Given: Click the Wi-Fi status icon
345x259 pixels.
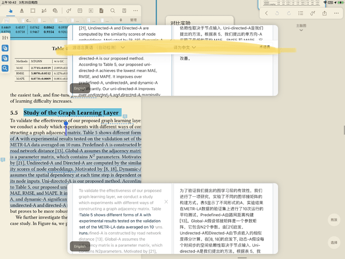Looking at the screenshot, I should tap(325, 3).
